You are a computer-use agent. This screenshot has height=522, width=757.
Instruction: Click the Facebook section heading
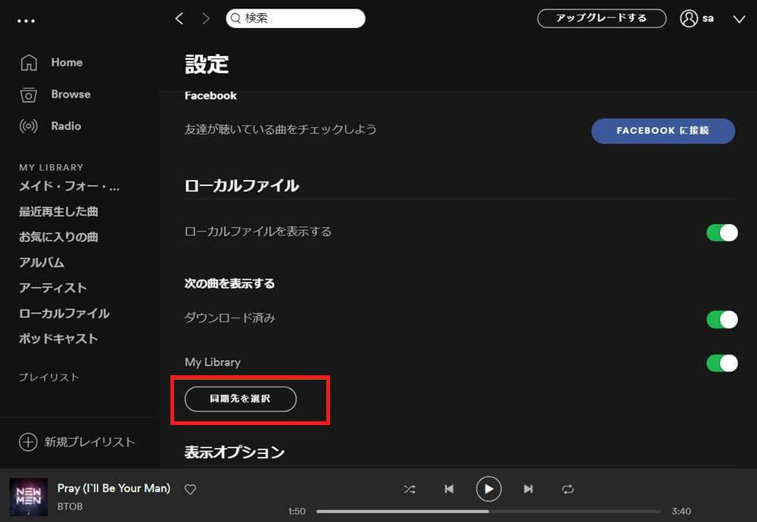tap(210, 96)
